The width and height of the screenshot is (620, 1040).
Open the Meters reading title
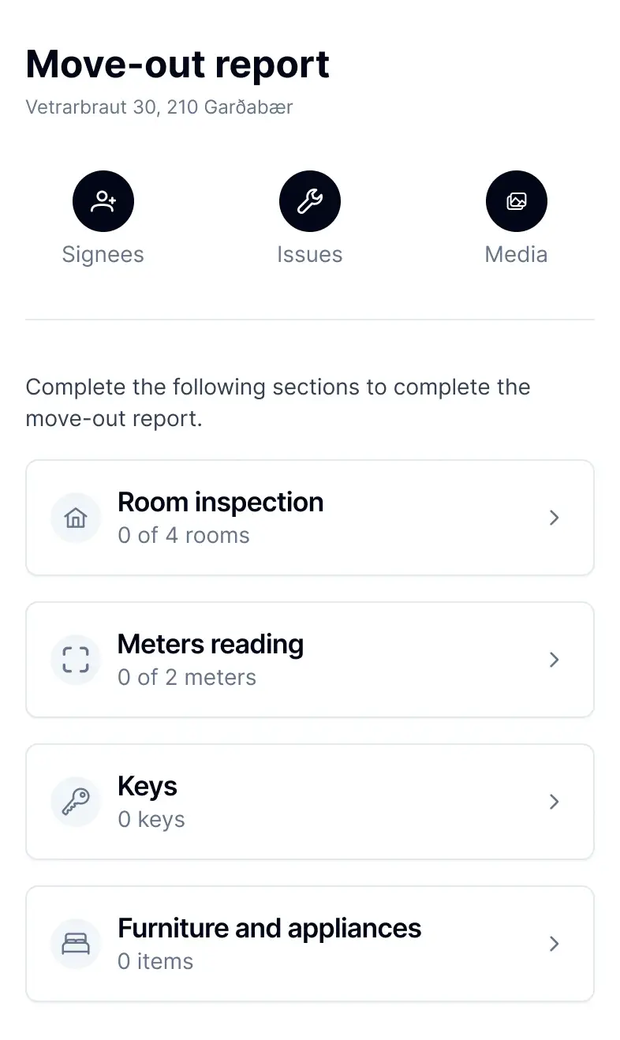210,645
